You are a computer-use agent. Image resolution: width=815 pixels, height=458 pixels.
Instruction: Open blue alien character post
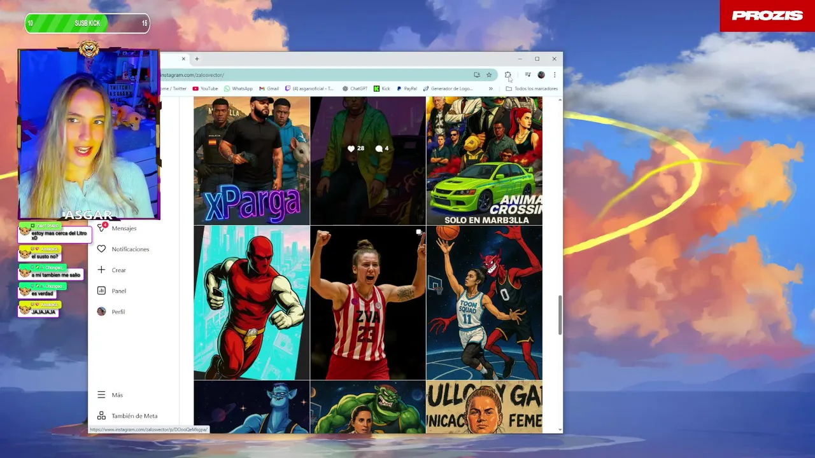[252, 407]
